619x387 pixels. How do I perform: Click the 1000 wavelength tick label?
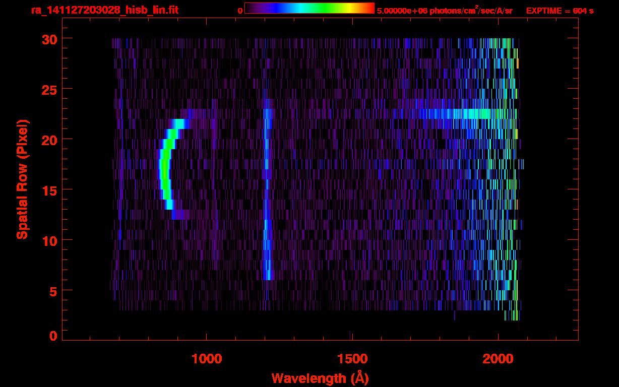[207, 358]
